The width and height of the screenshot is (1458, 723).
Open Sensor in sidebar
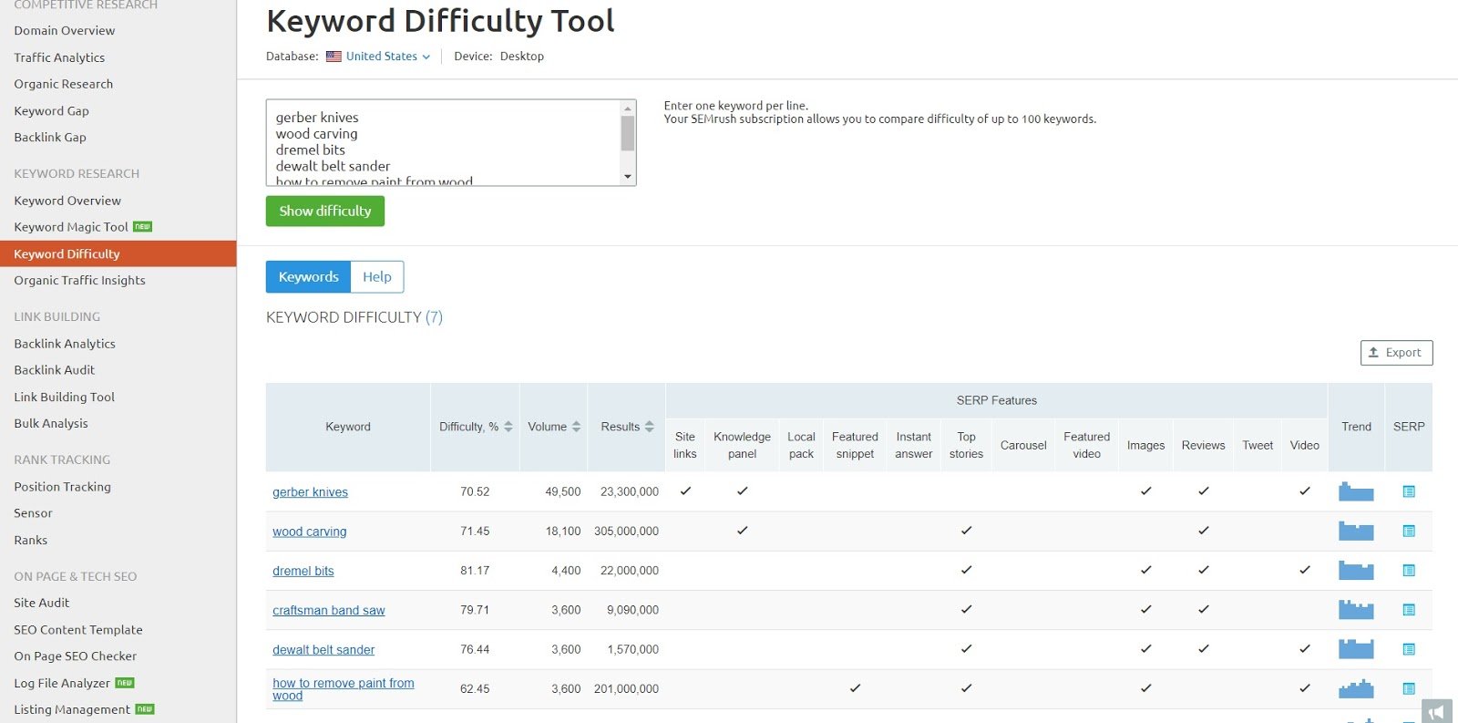[x=33, y=513]
